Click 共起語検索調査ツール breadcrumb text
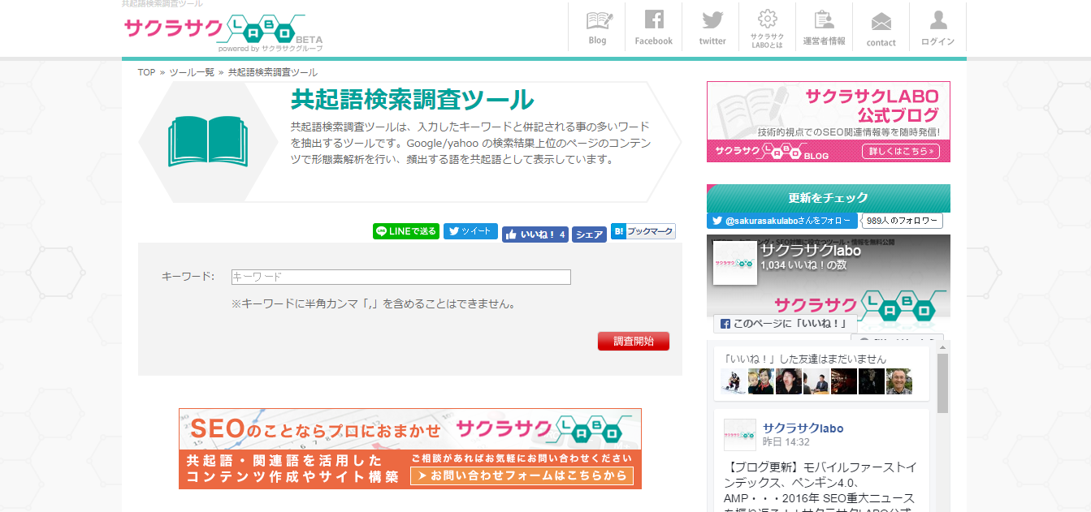The width and height of the screenshot is (1091, 512). pos(273,72)
